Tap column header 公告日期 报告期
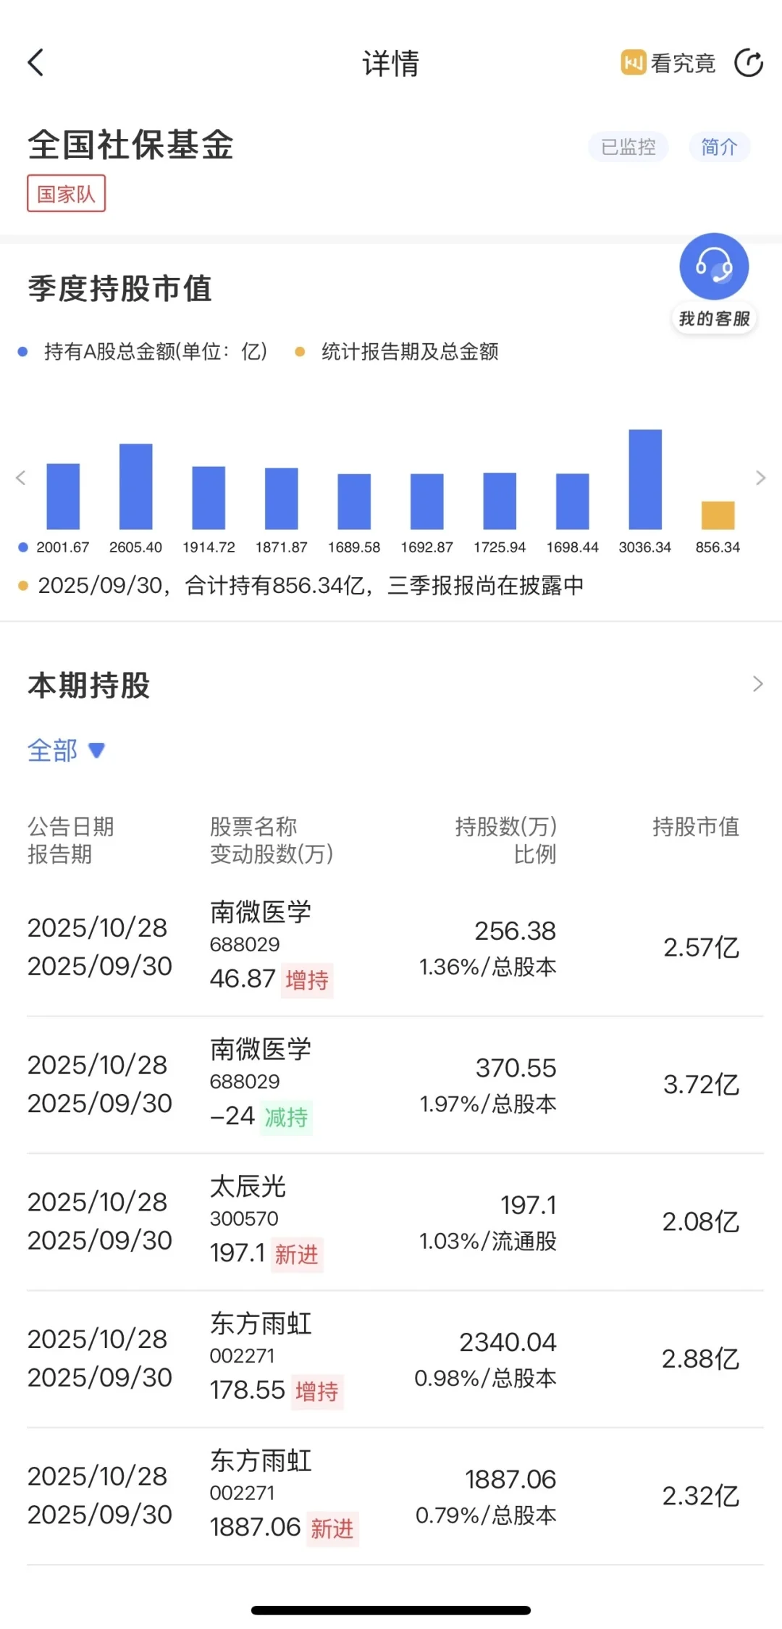 71,840
